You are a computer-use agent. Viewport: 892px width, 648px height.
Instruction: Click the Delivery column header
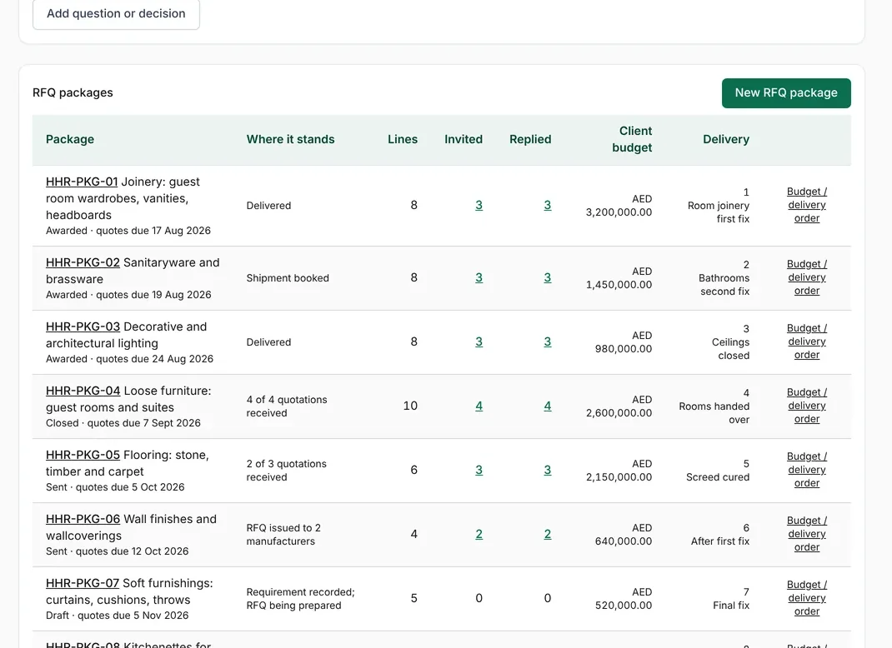726,140
